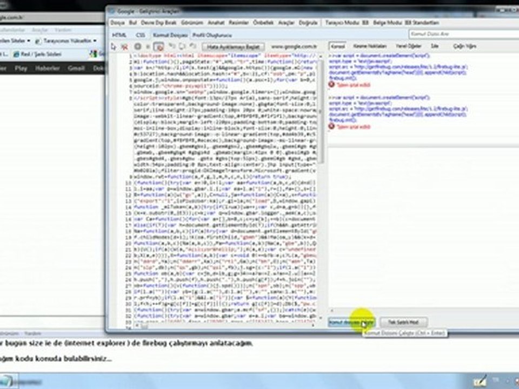Click the Komut Dosyası Ara search field
The image size is (519, 389).
464,34
